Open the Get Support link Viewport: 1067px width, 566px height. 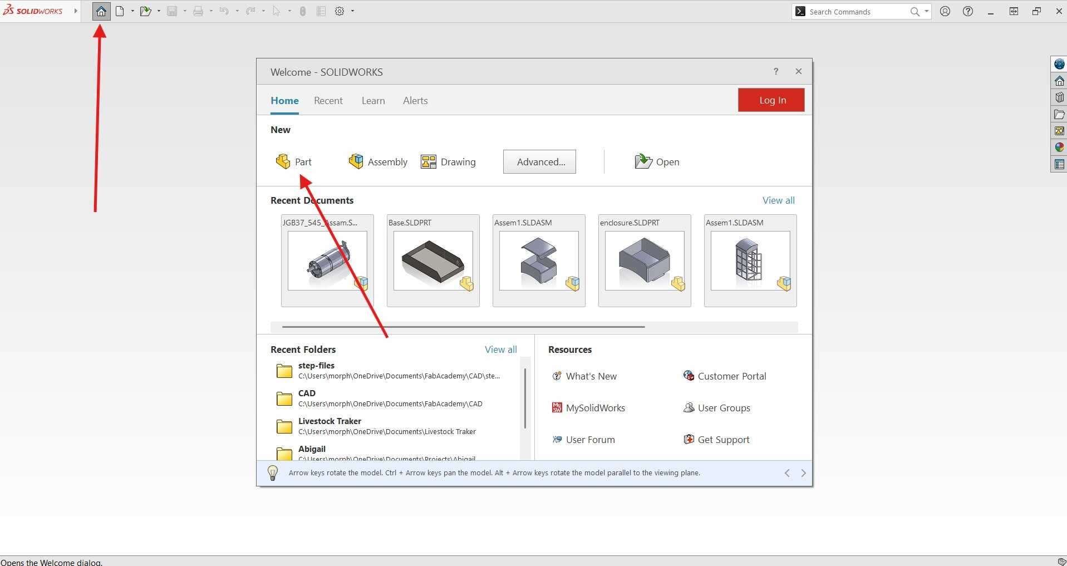point(716,440)
